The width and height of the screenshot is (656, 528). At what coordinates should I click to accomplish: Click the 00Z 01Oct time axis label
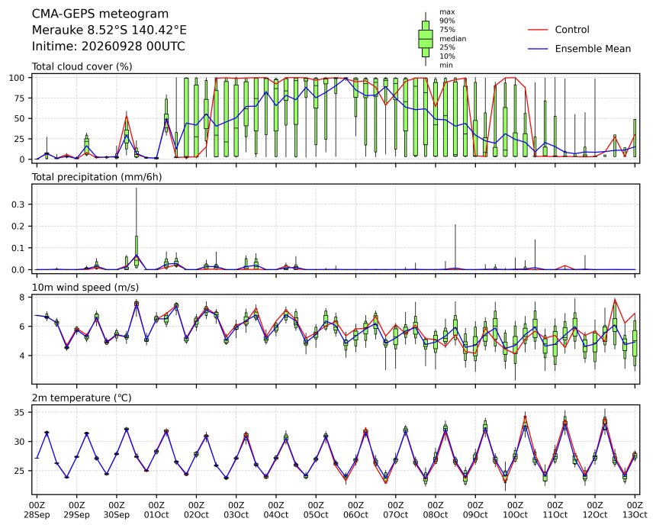(x=156, y=510)
